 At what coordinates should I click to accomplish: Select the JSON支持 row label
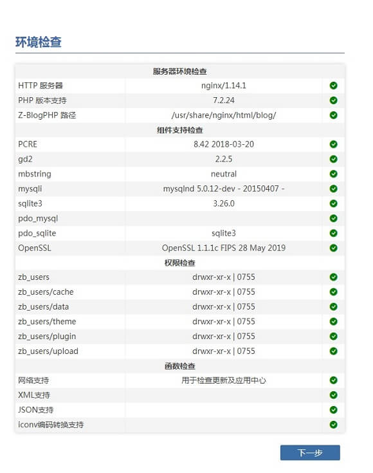[36, 410]
